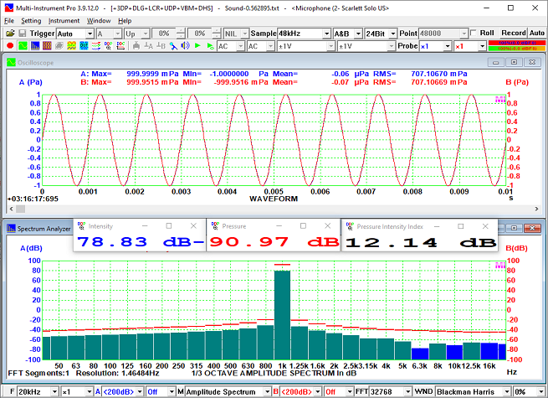Enable the Roll checkbox
The image size is (548, 398).
point(474,33)
